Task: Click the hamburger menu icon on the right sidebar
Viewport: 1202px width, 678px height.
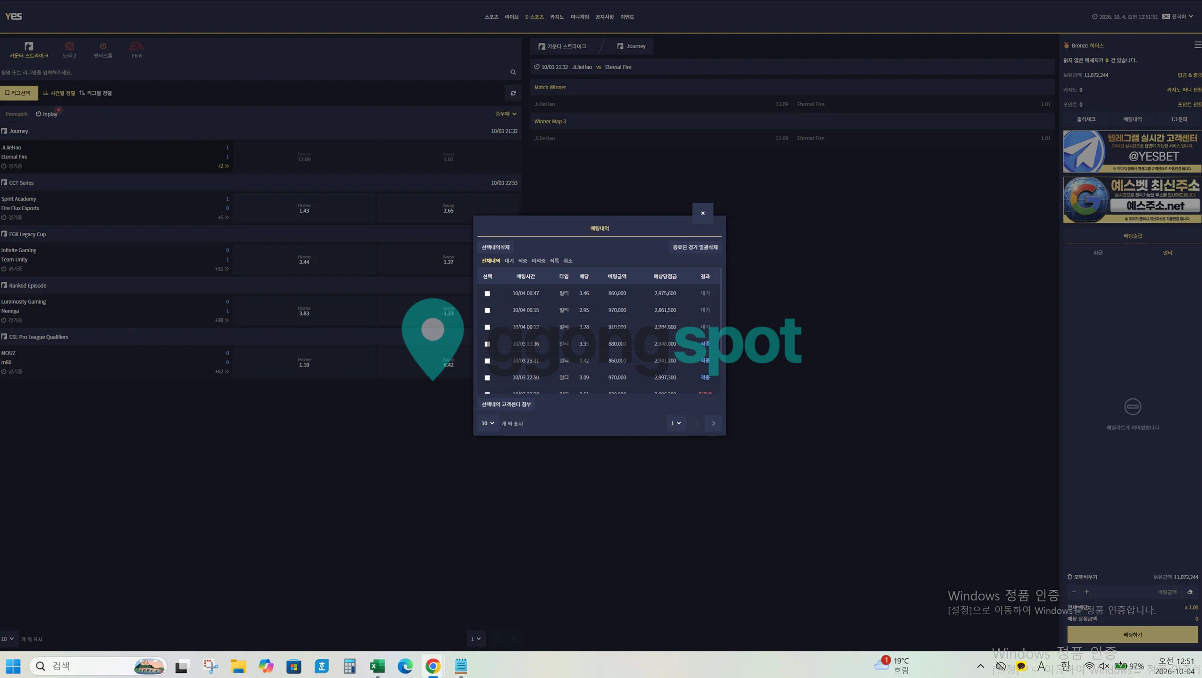Action: click(x=1198, y=45)
